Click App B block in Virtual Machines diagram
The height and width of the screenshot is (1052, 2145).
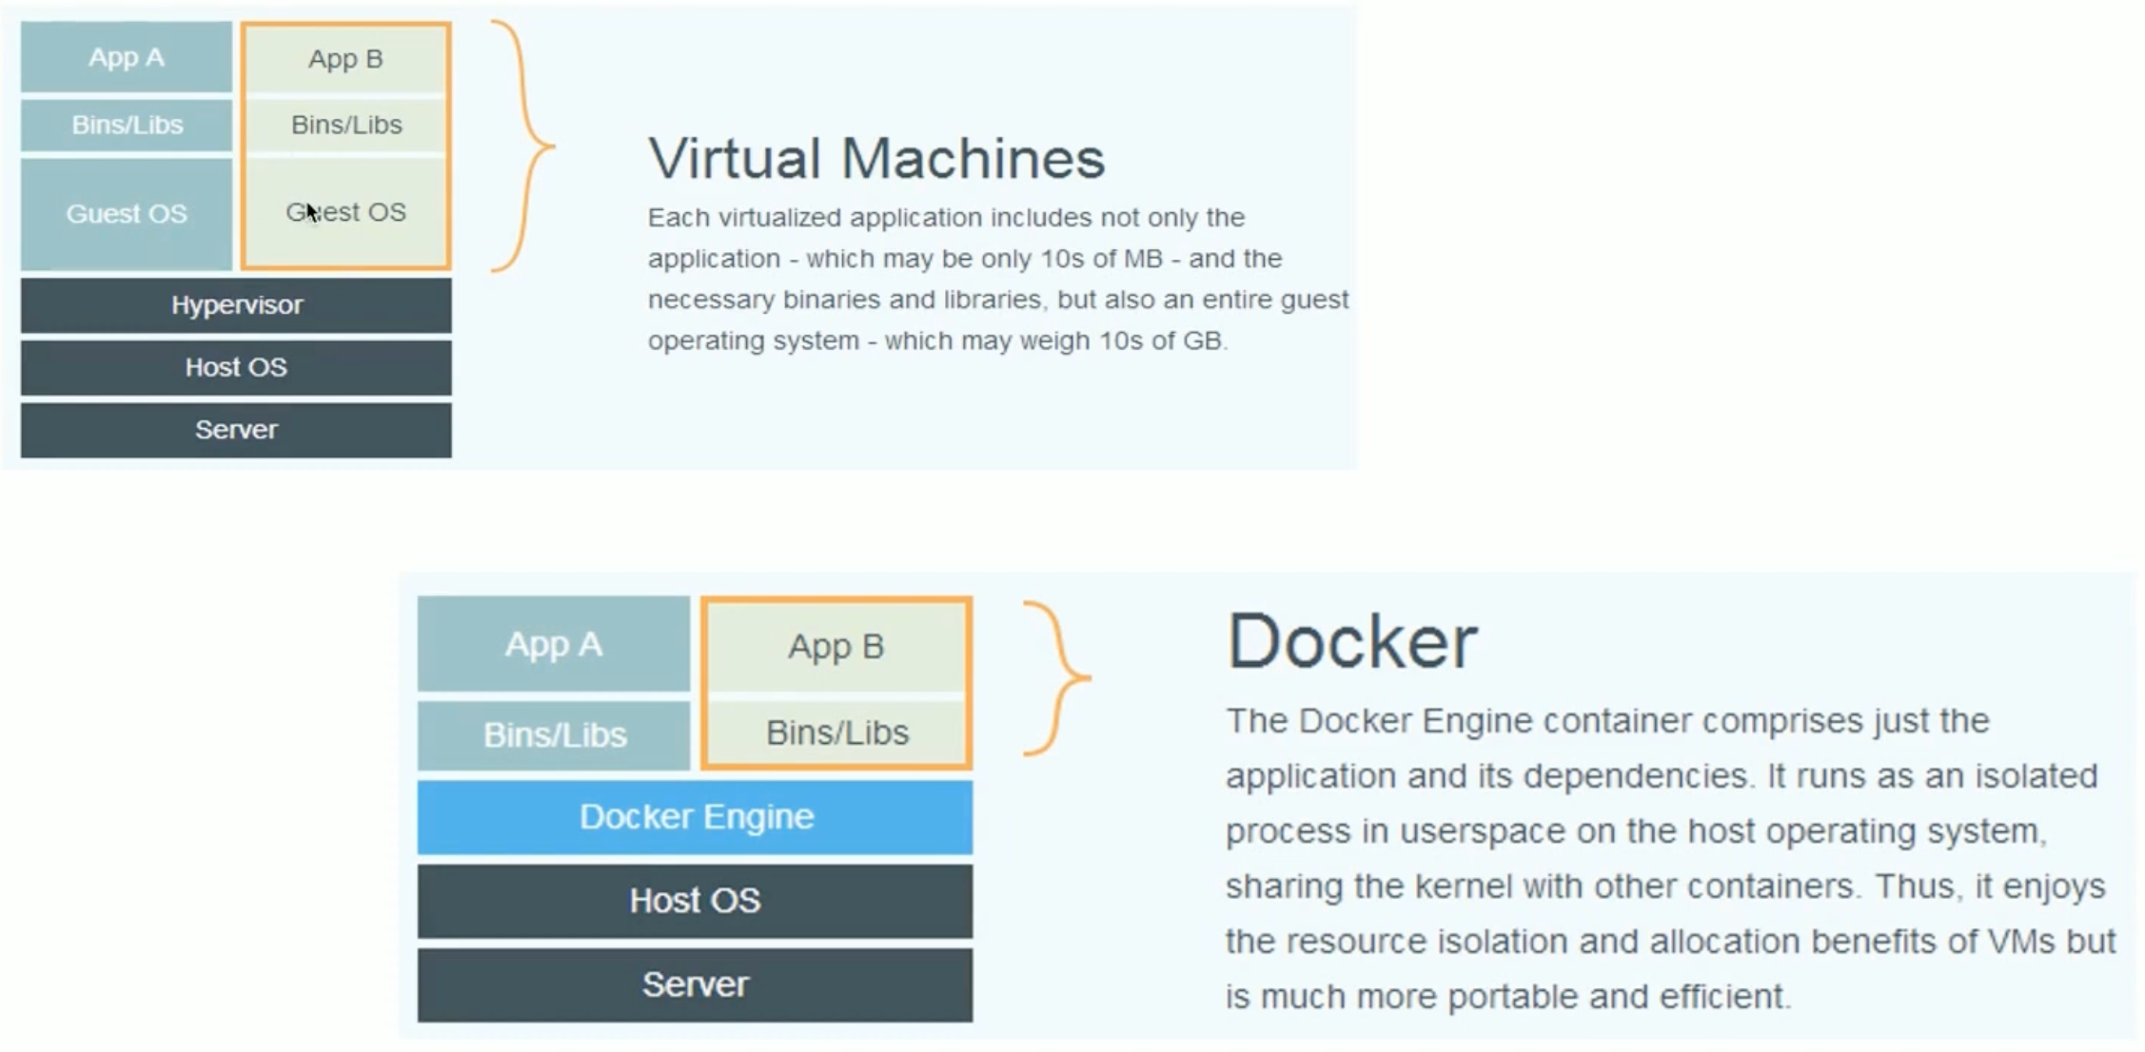pyautogui.click(x=345, y=59)
